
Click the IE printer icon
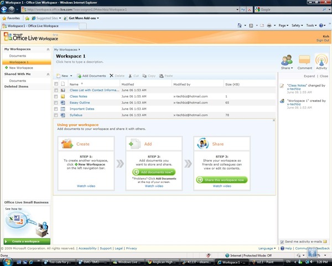269,25
